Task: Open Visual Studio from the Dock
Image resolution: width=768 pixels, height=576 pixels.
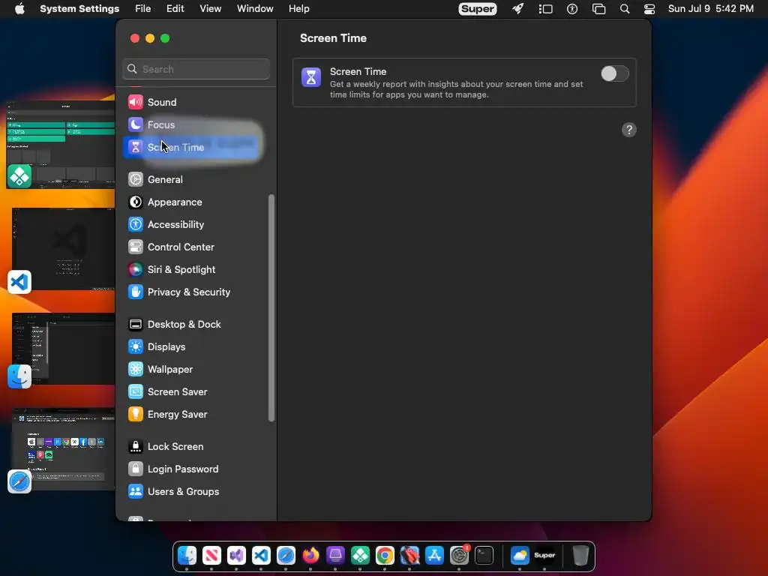Action: (236, 556)
